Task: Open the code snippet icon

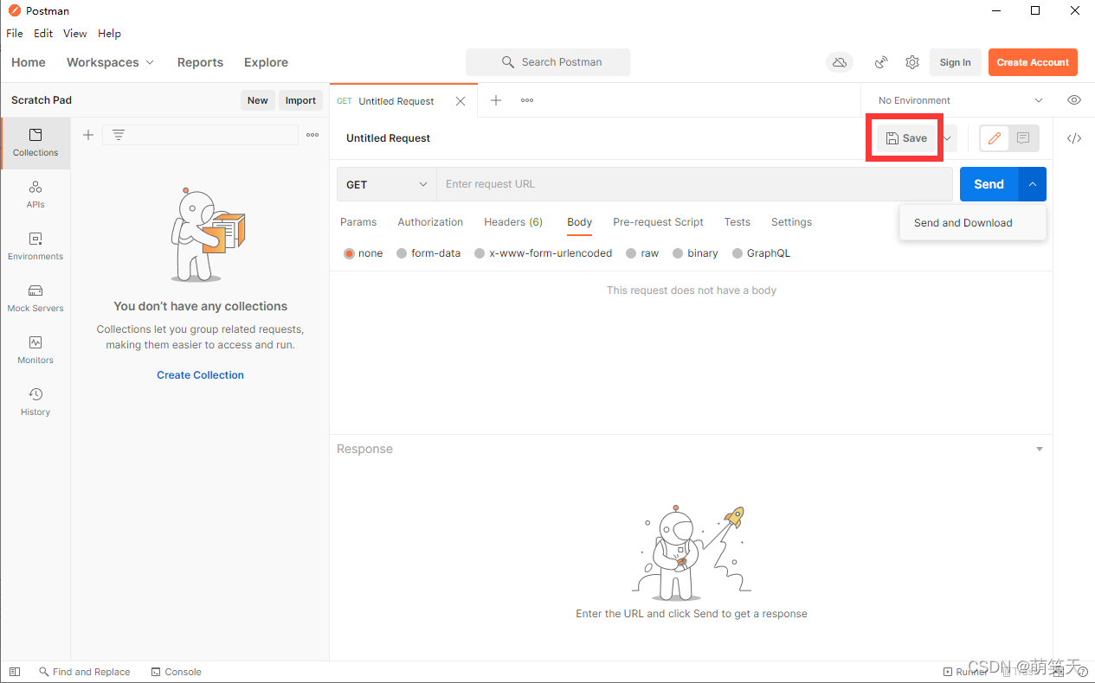Action: pos(1074,138)
